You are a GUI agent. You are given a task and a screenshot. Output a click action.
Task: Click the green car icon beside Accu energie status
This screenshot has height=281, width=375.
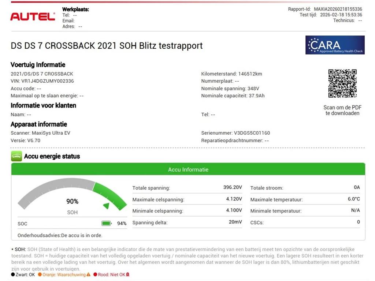click(x=16, y=157)
